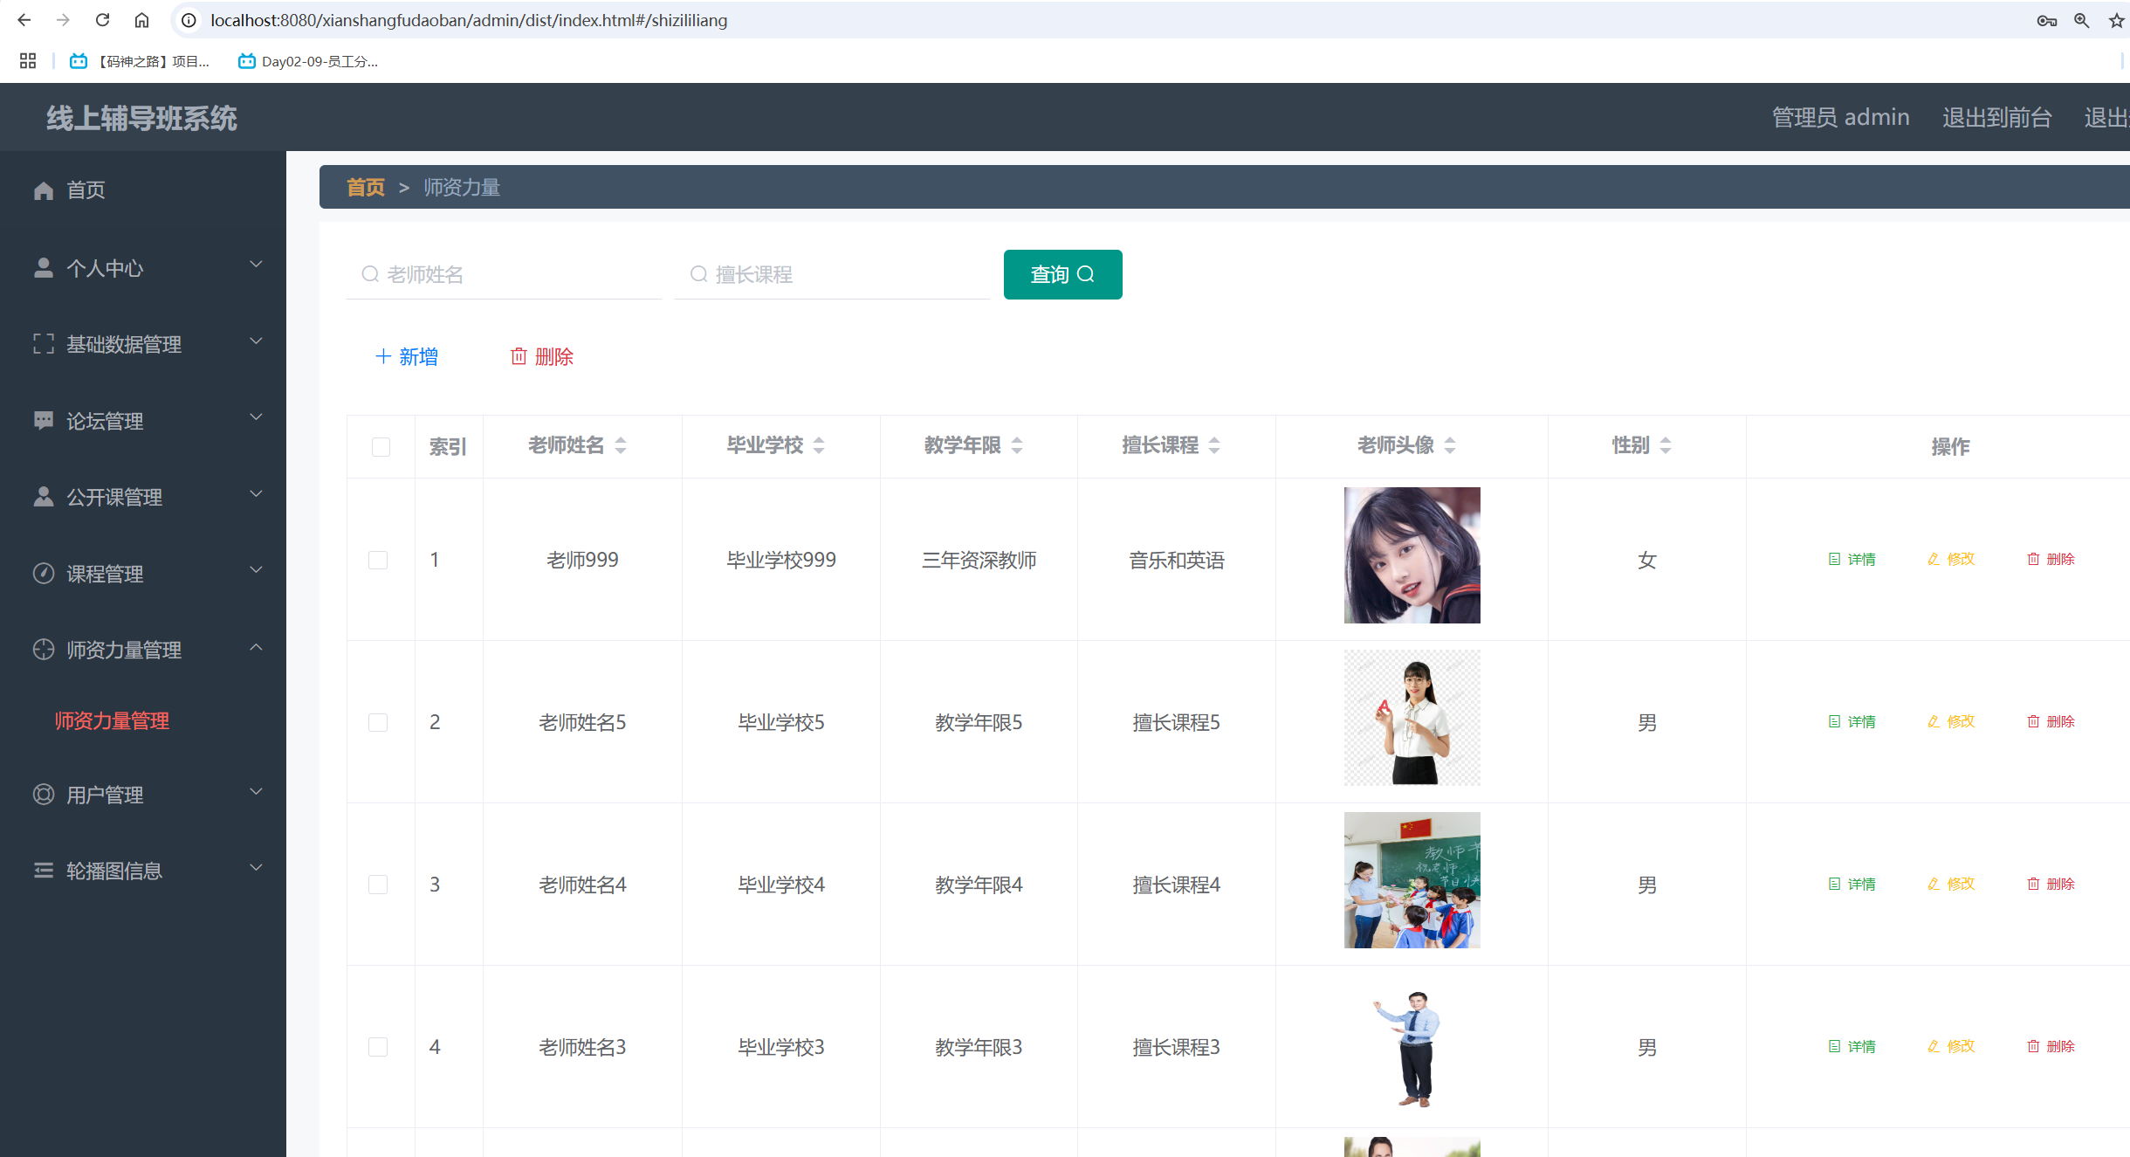Click the 新增 add button
2130x1157 pixels.
click(407, 356)
